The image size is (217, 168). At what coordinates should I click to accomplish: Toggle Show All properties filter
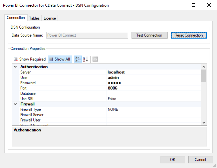pos(60,59)
